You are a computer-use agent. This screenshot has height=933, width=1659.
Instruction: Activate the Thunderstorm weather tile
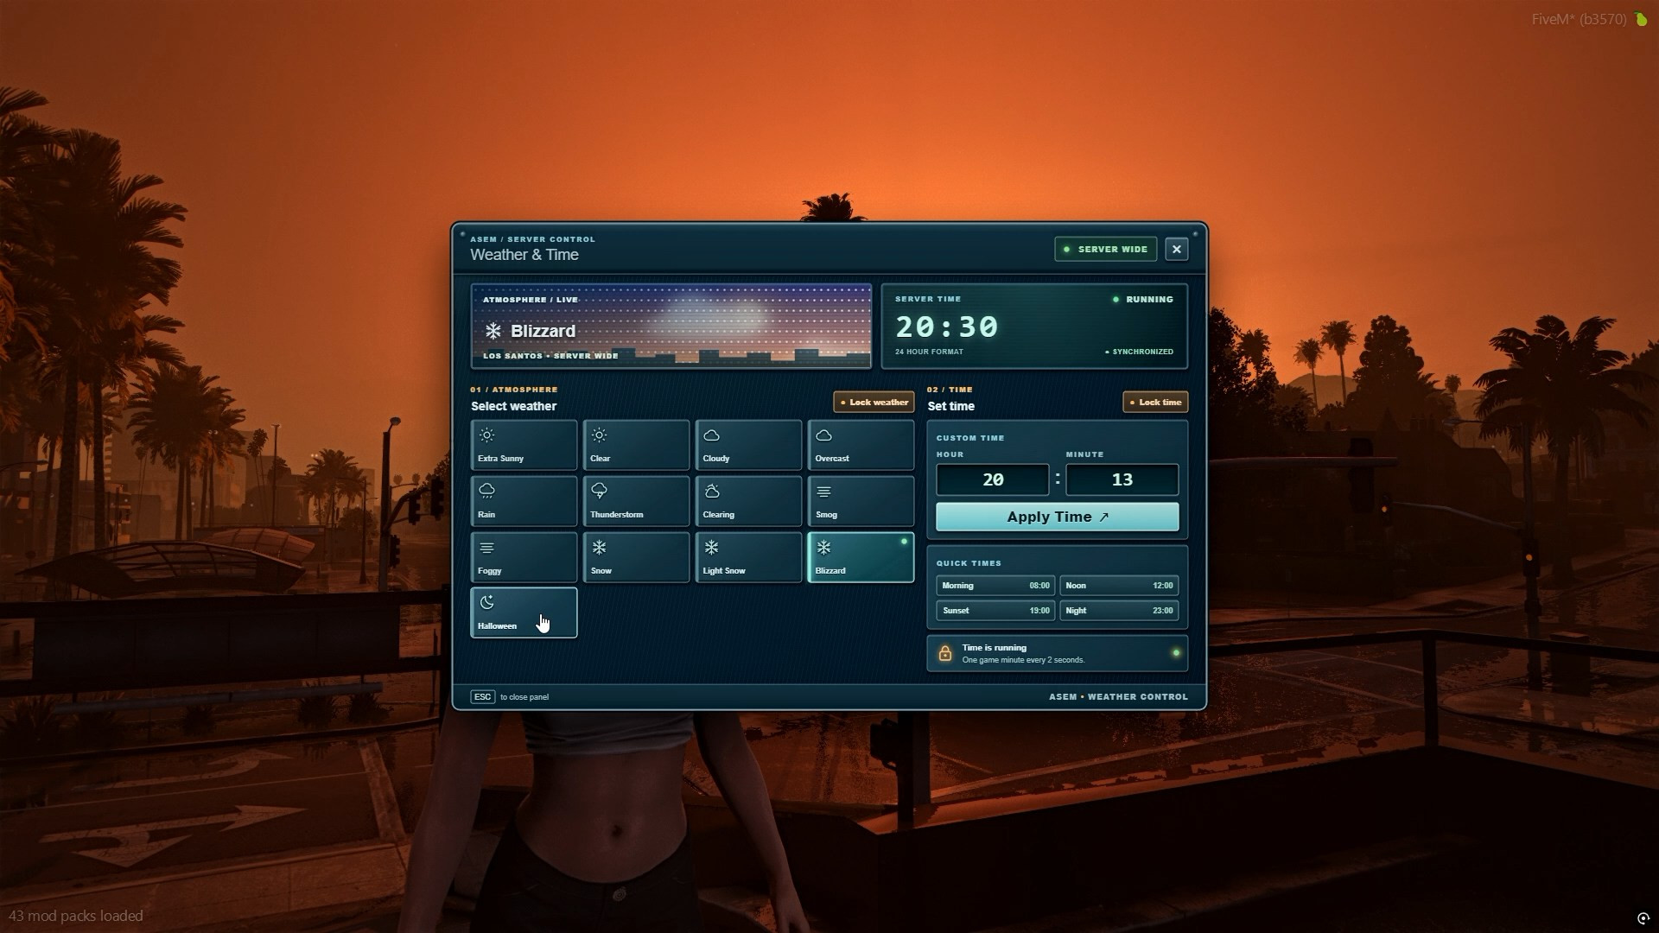pyautogui.click(x=636, y=501)
